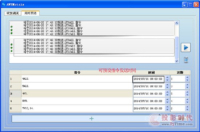Click the first green star in the upper log group
This screenshot has height=132, width=200.
tap(12, 27)
